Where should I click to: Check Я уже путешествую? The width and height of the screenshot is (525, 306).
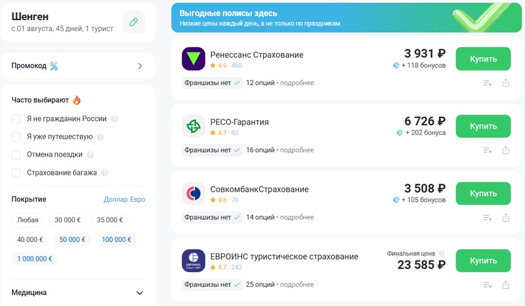point(16,137)
